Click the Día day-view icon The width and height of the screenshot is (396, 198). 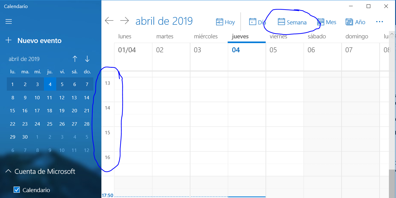253,22
